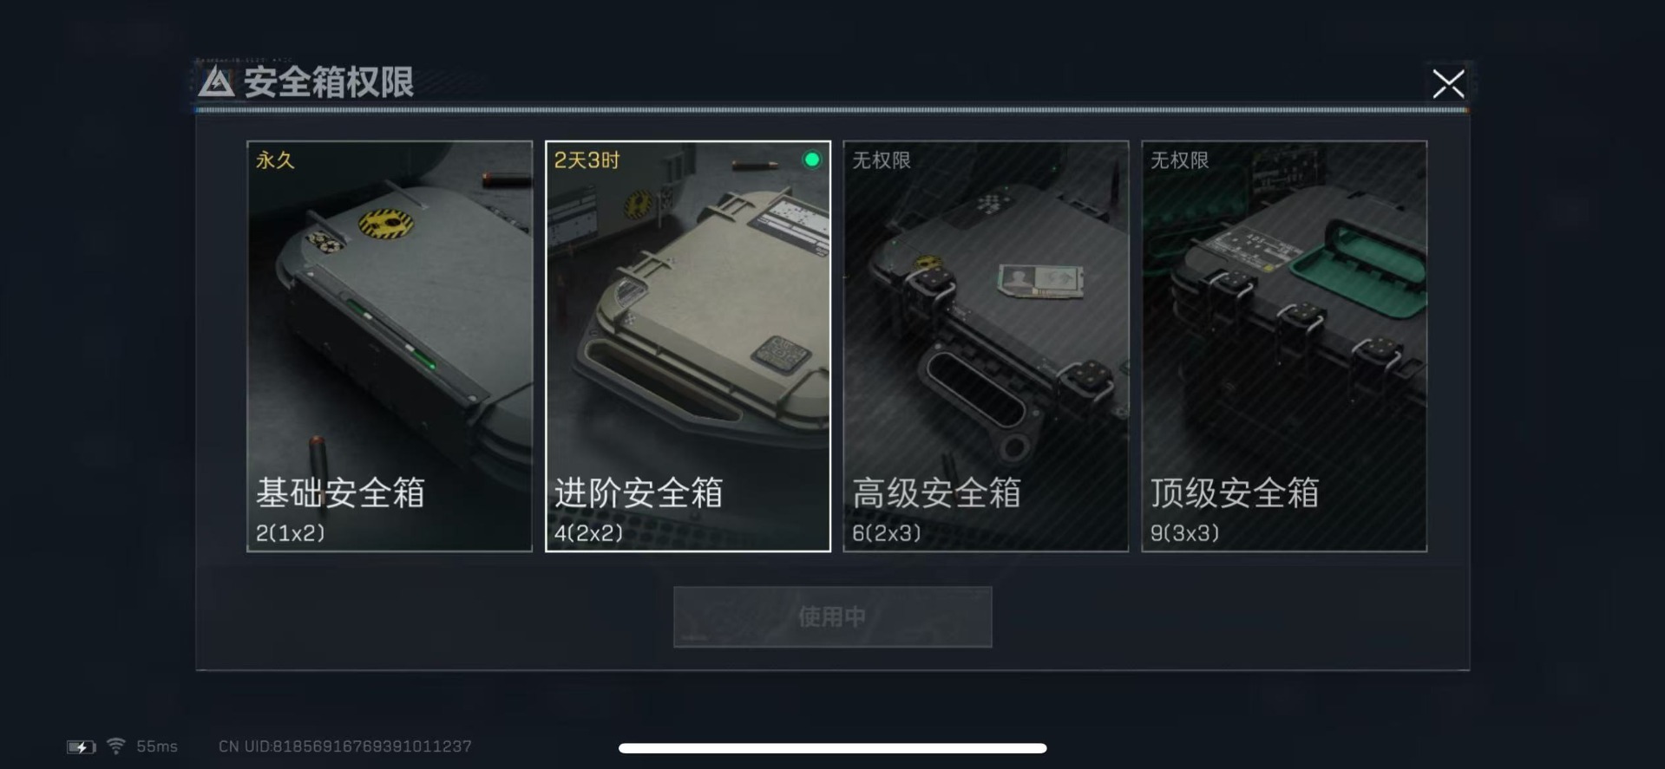The image size is (1665, 769).
Task: Click the green active indicator dot
Action: pyautogui.click(x=812, y=160)
